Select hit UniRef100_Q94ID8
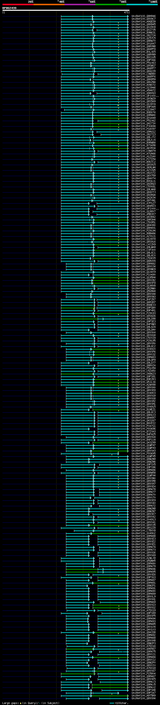The image size is (160, 705). pos(143,632)
